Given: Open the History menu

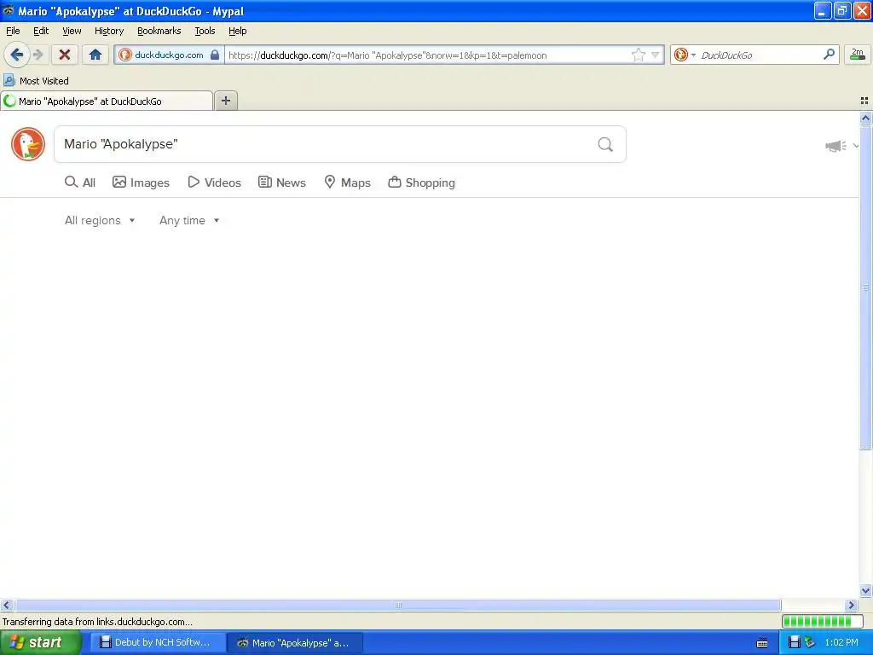Looking at the screenshot, I should click(x=109, y=31).
